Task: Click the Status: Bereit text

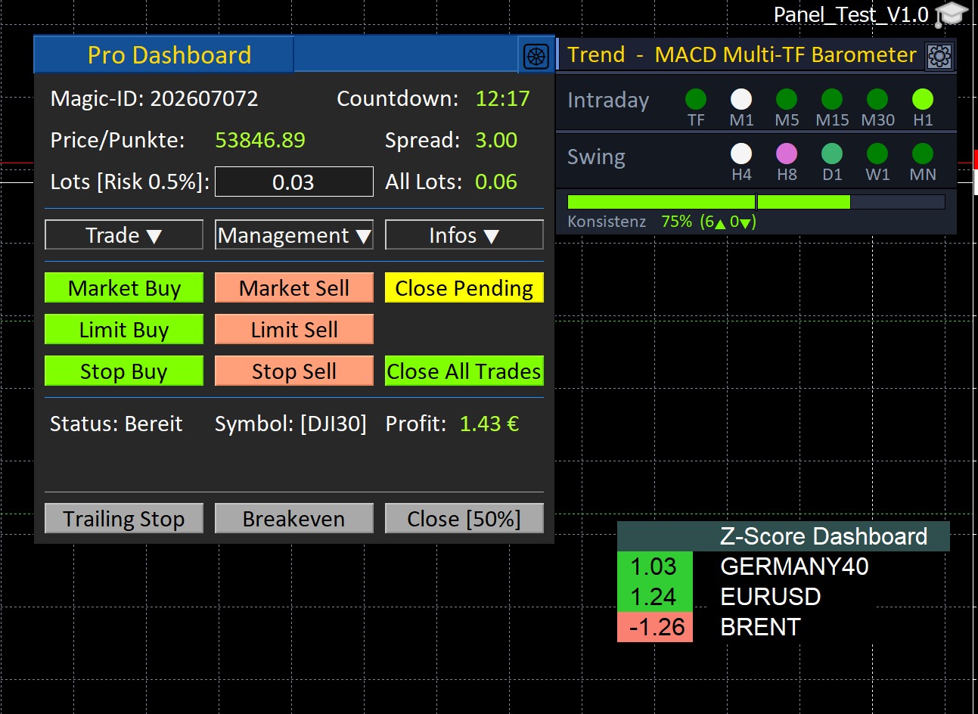Action: (x=116, y=424)
